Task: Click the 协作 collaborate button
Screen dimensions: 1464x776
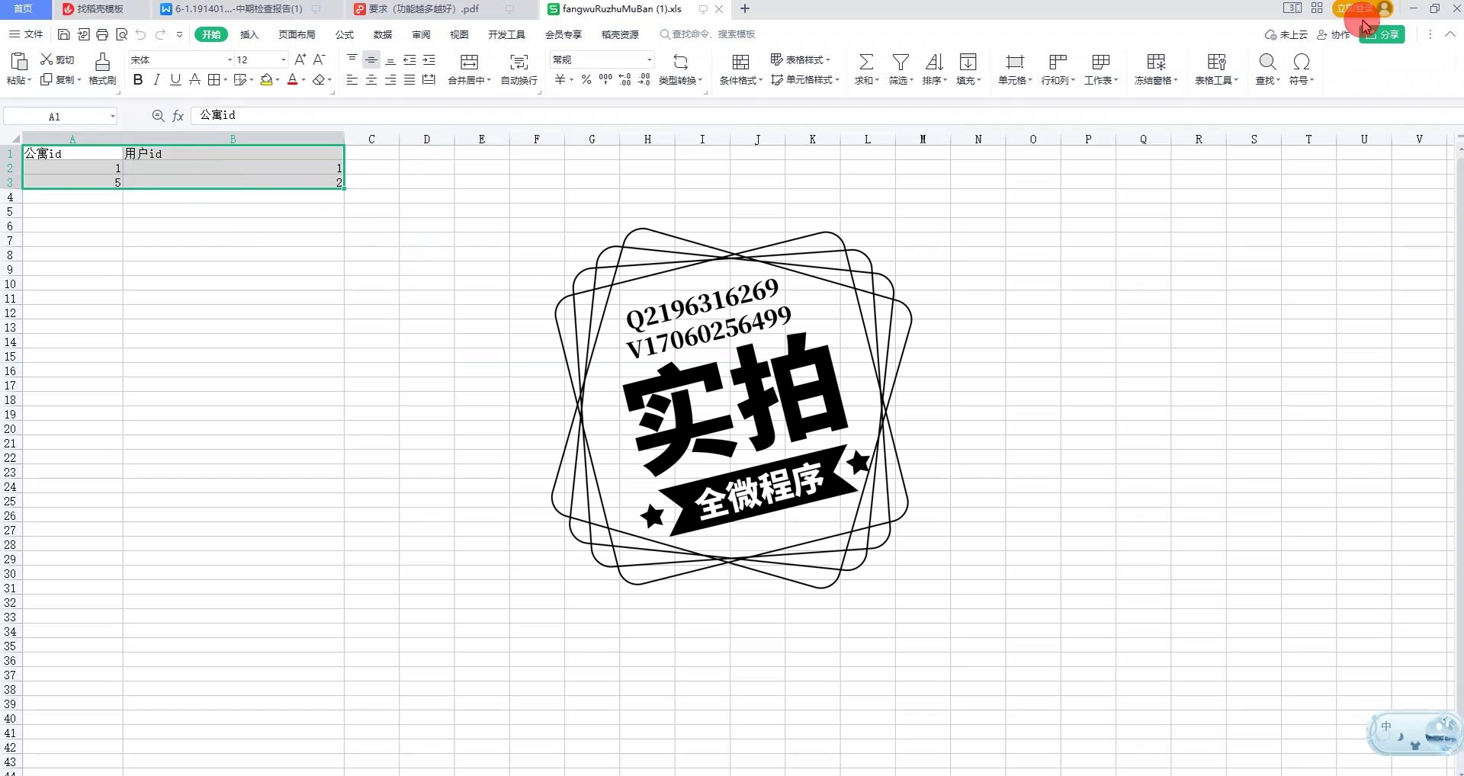Action: pyautogui.click(x=1334, y=34)
